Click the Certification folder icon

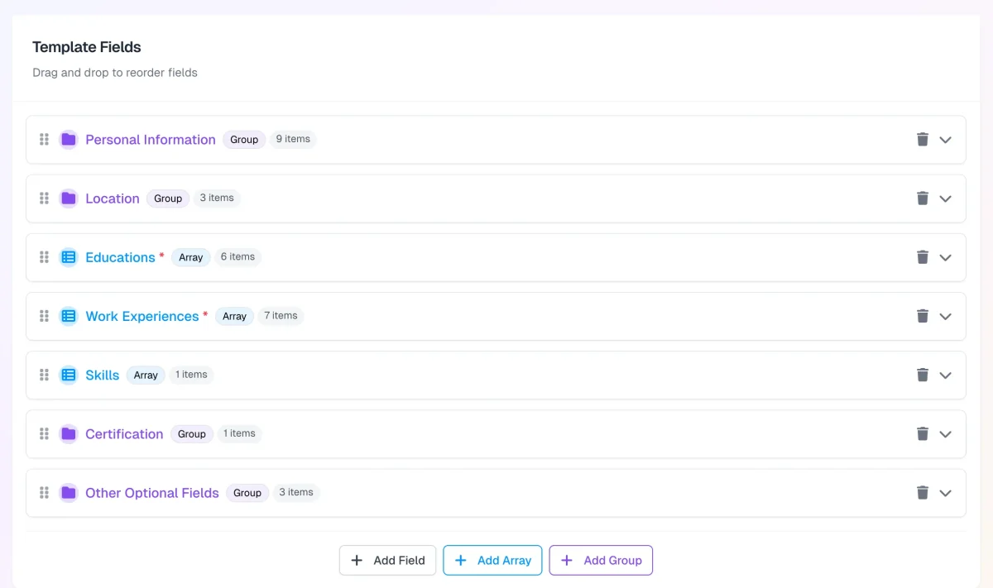(x=69, y=434)
